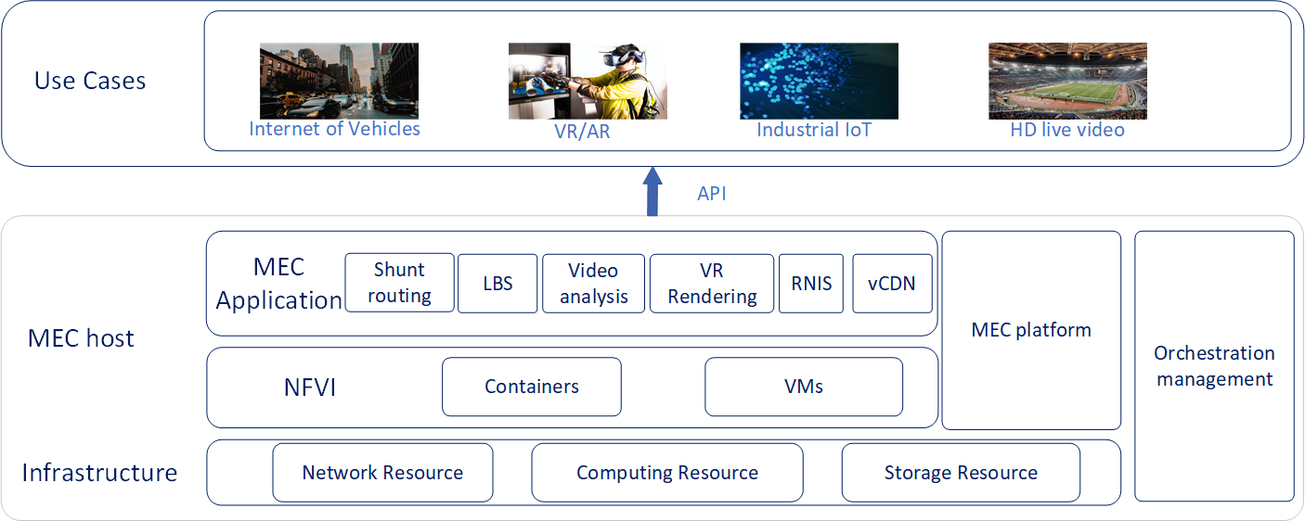Image resolution: width=1305 pixels, height=521 pixels.
Task: Click the MEC platform block
Action: 1031,330
